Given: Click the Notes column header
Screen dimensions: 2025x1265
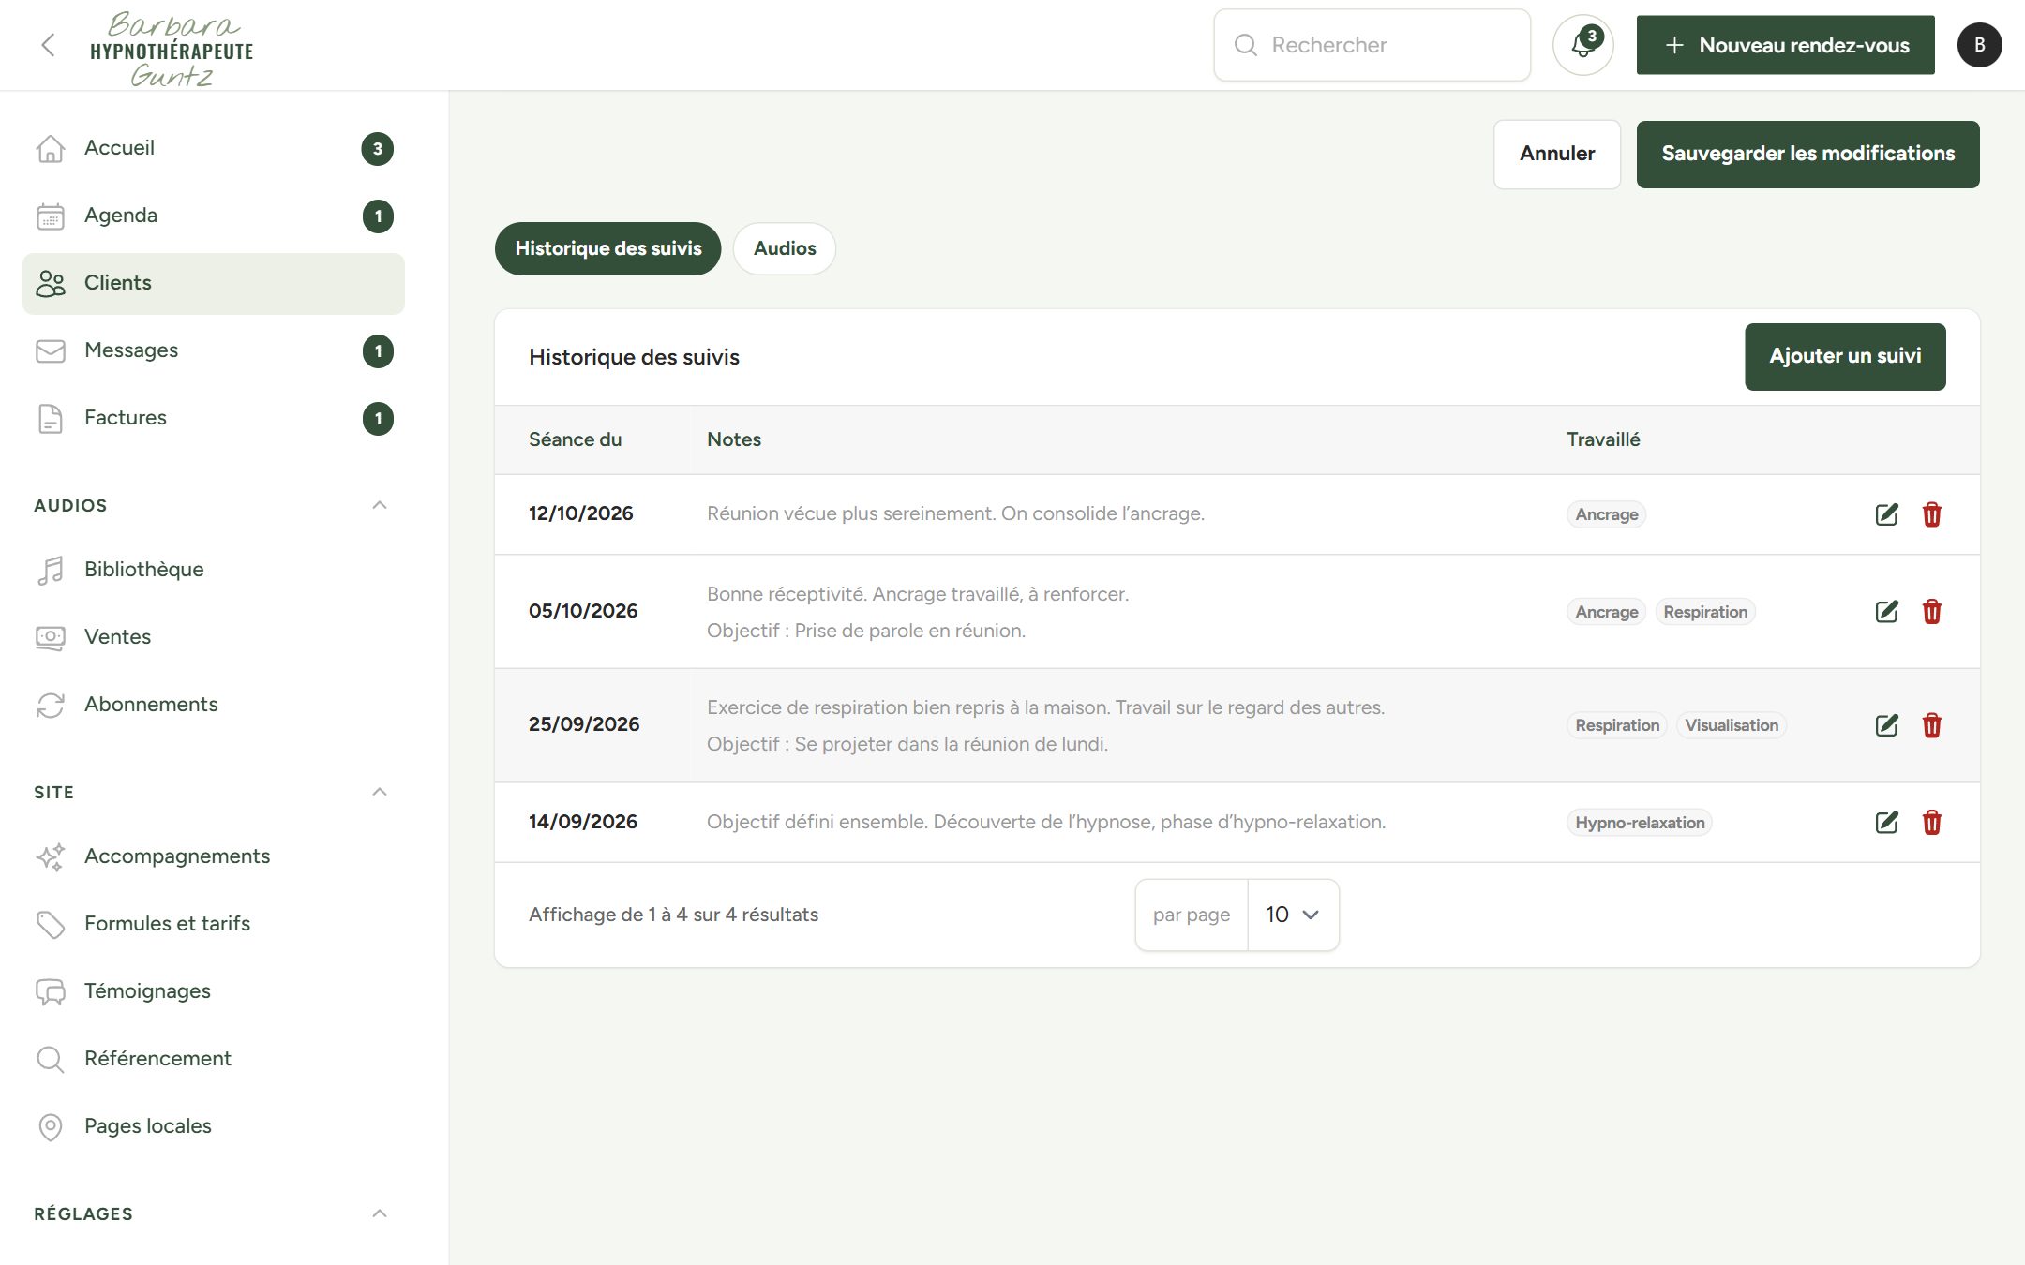Looking at the screenshot, I should pyautogui.click(x=734, y=439).
